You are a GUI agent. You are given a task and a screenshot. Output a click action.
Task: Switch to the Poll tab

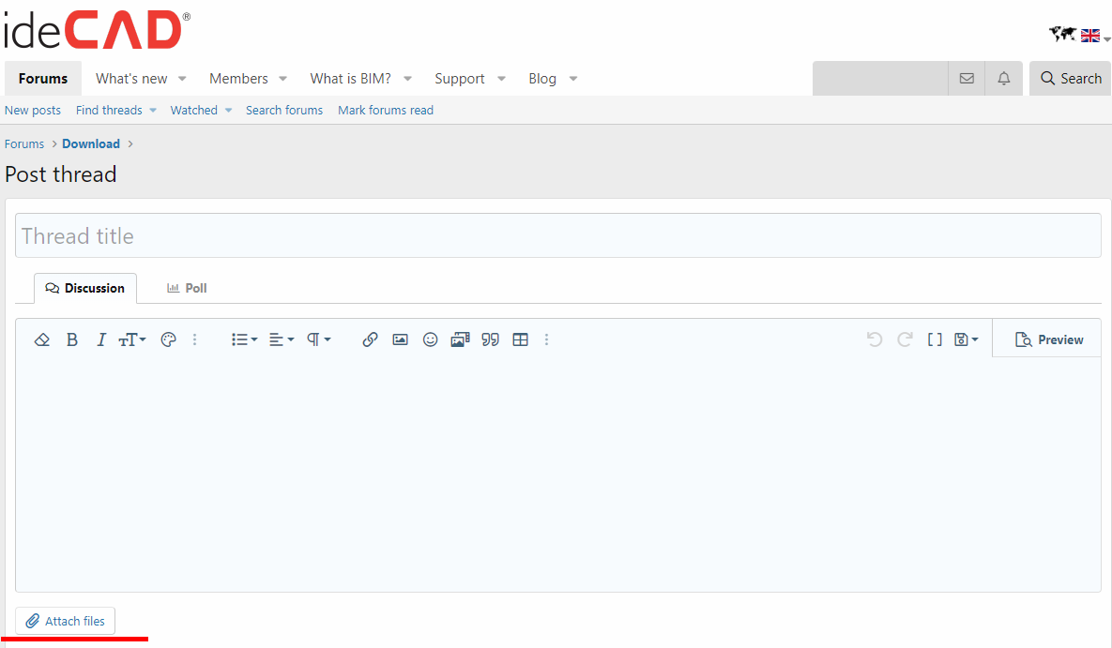point(187,288)
